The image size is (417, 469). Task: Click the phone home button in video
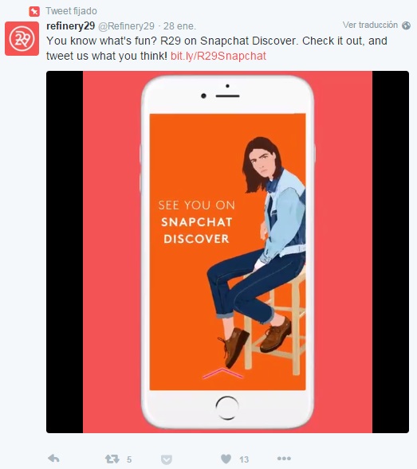tap(226, 408)
